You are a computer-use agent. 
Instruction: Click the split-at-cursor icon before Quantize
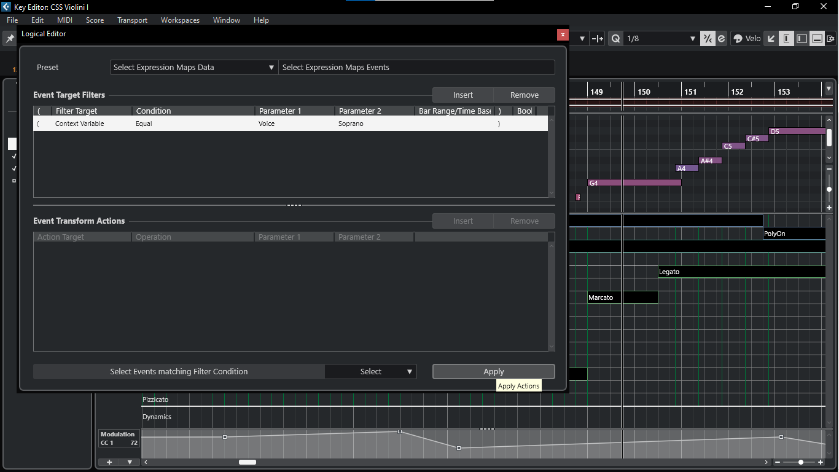pyautogui.click(x=597, y=39)
